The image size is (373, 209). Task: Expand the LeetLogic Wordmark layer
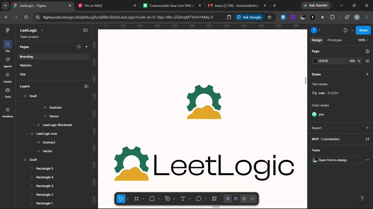(x=34, y=125)
